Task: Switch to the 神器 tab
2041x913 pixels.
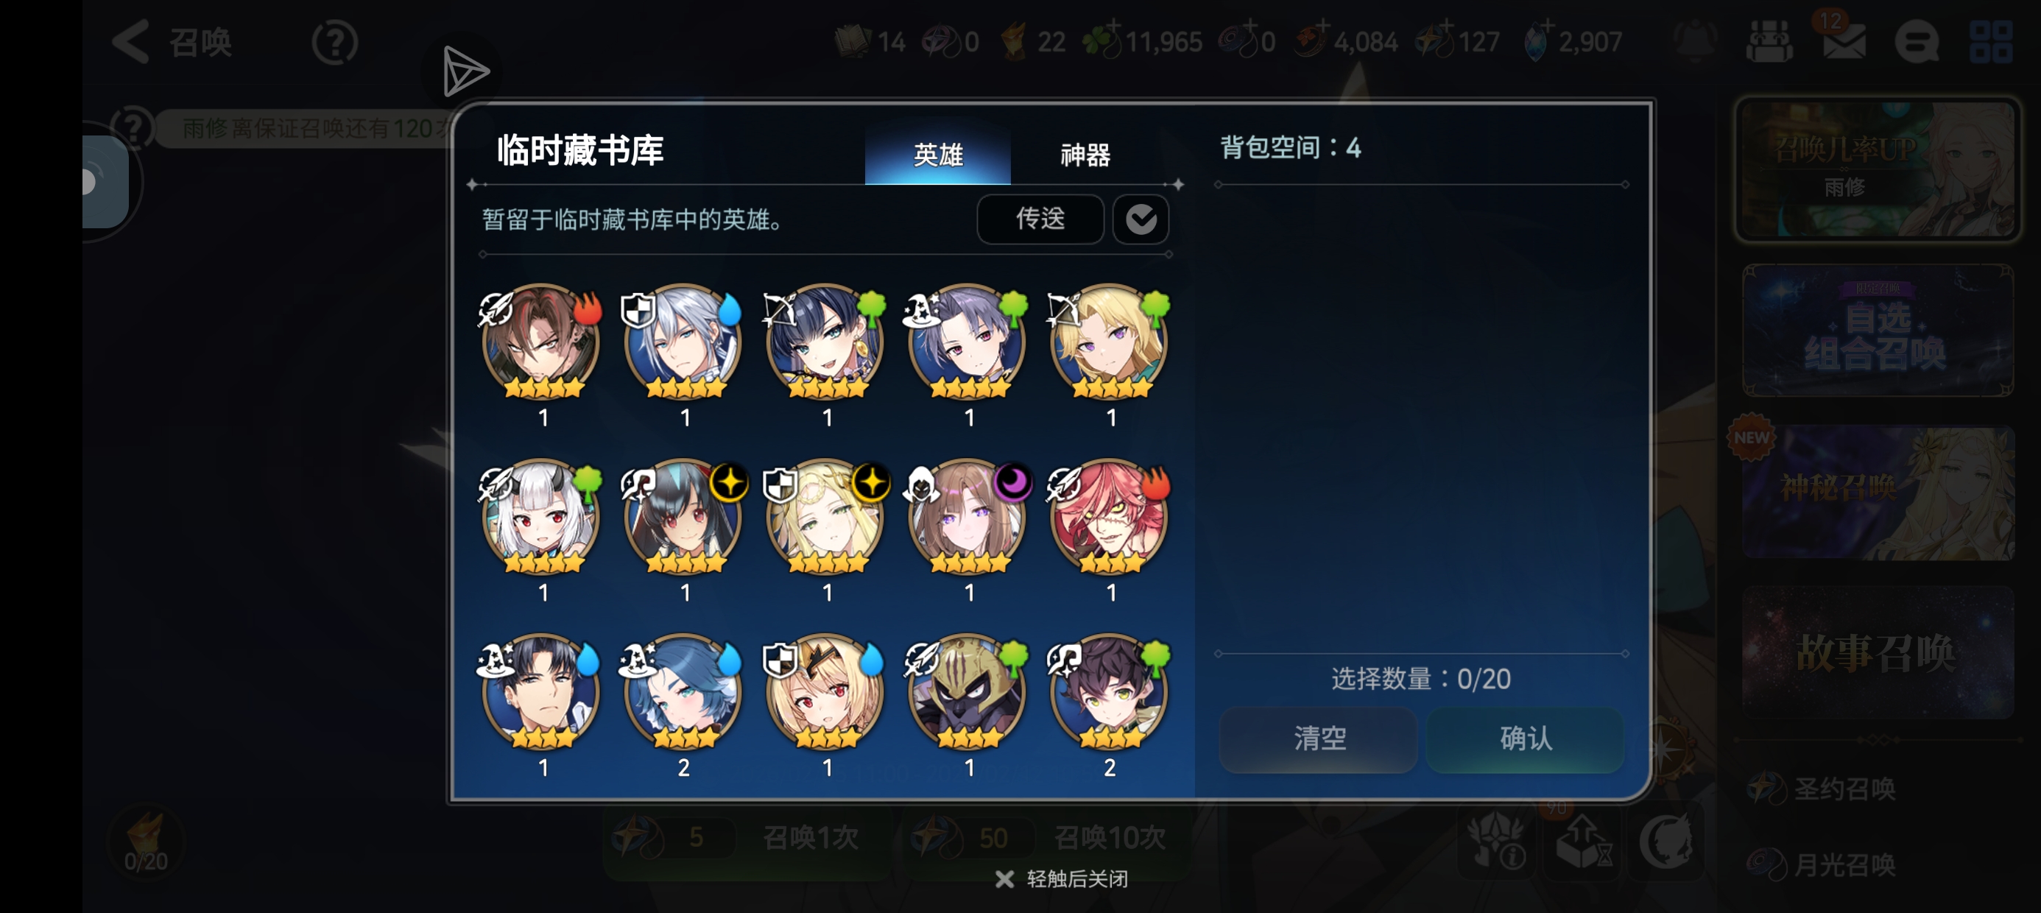Action: pyautogui.click(x=1085, y=155)
